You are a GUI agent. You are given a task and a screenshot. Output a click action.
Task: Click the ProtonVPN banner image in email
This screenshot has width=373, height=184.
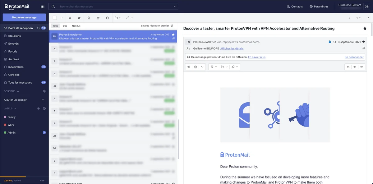(275, 115)
